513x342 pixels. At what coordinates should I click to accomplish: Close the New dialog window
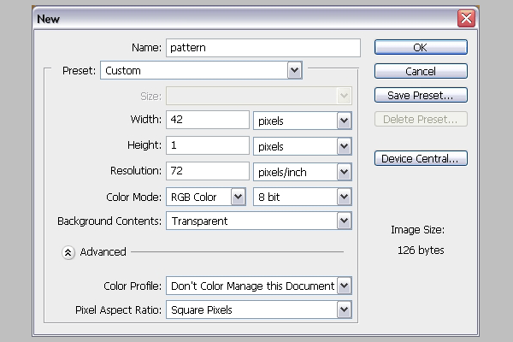coord(466,18)
